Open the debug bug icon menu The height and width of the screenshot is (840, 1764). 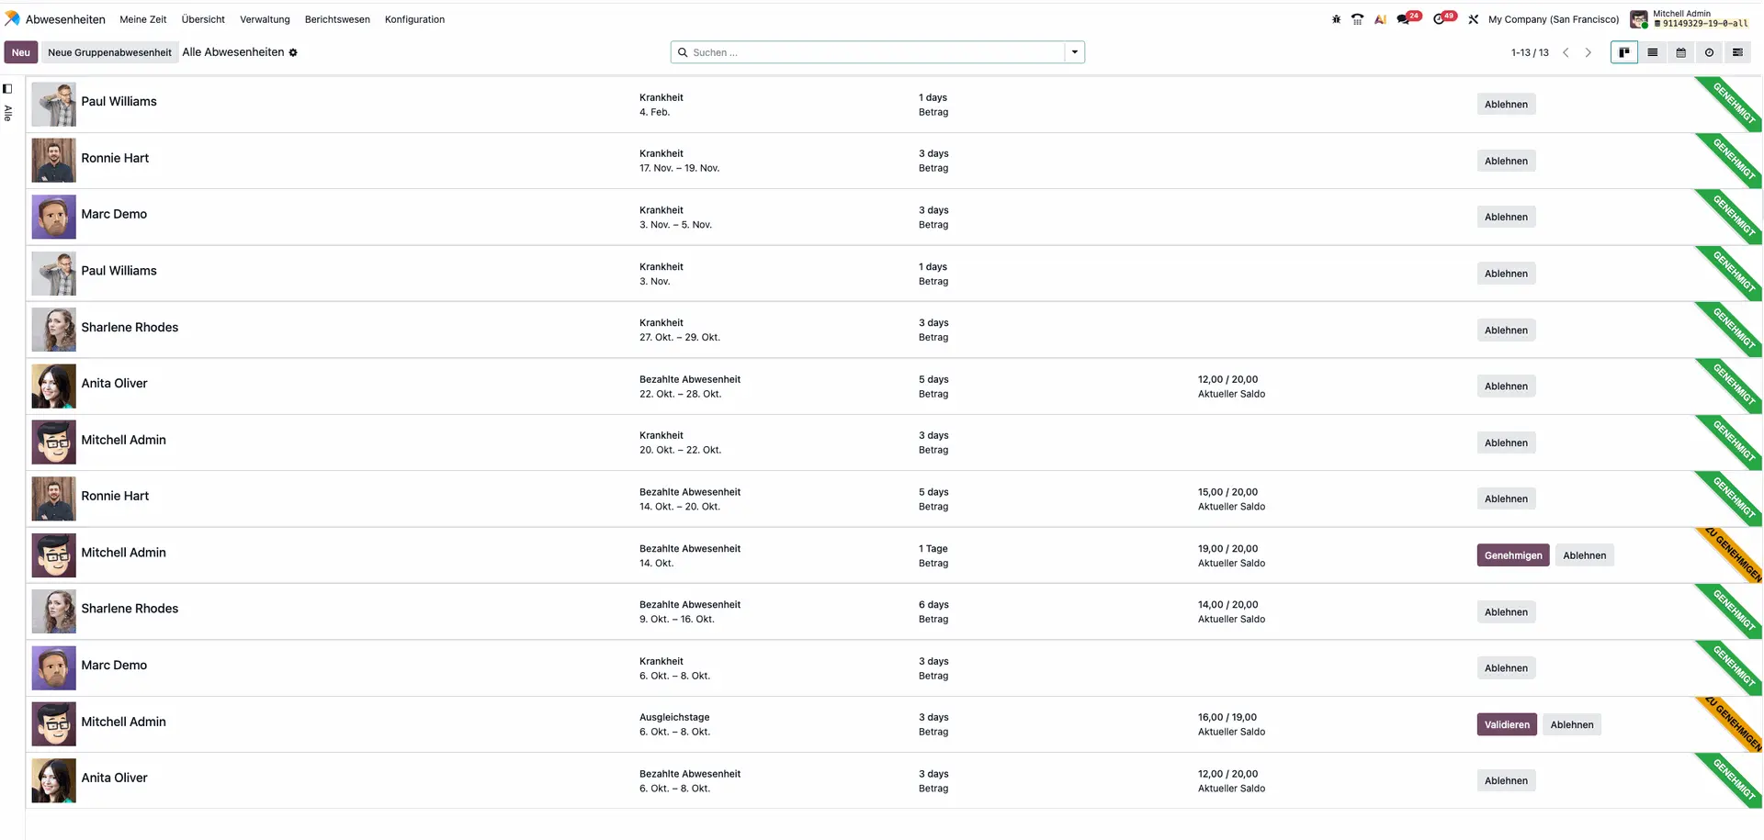point(1336,19)
